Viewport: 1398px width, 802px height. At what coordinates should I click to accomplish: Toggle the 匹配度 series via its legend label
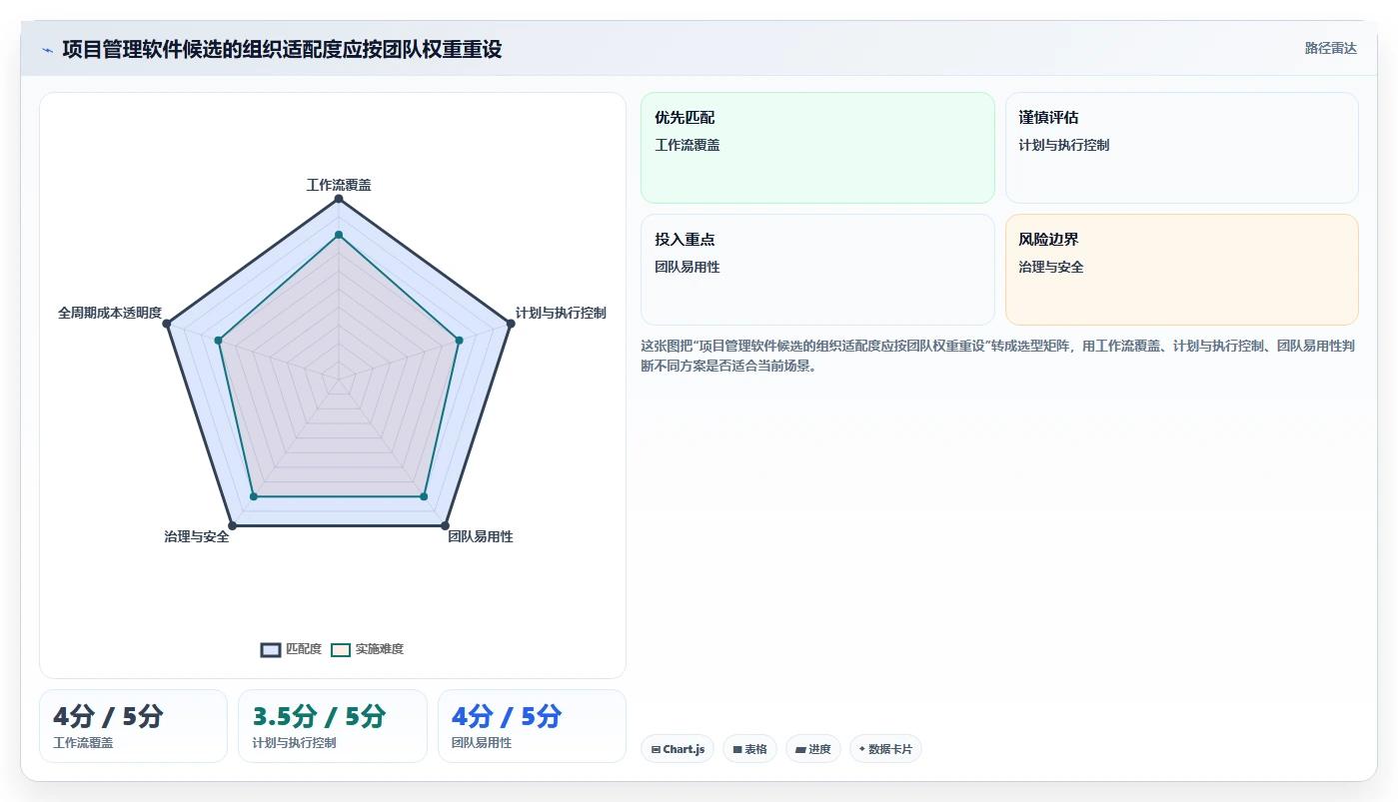tap(304, 649)
